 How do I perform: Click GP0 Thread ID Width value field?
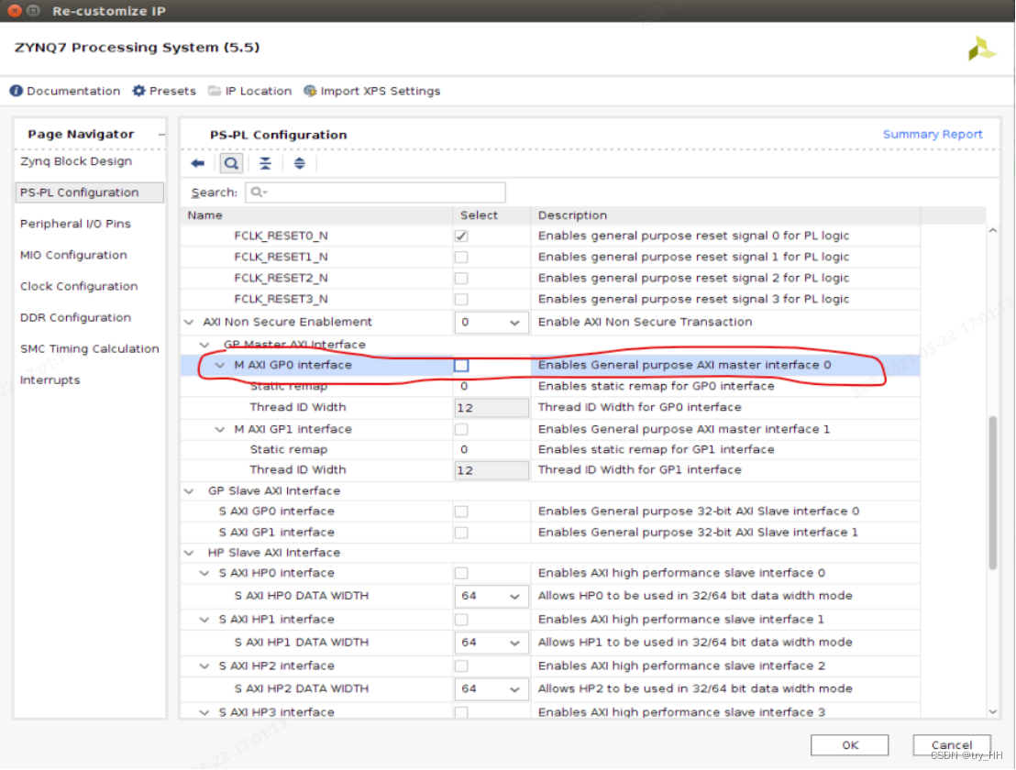click(491, 408)
